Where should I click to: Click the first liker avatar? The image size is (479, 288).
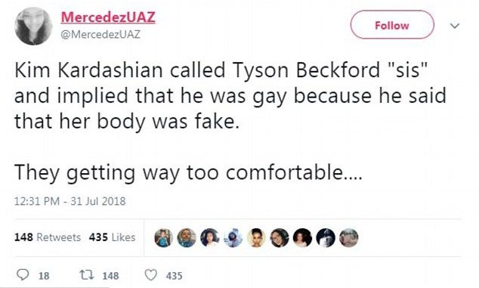[x=163, y=237]
